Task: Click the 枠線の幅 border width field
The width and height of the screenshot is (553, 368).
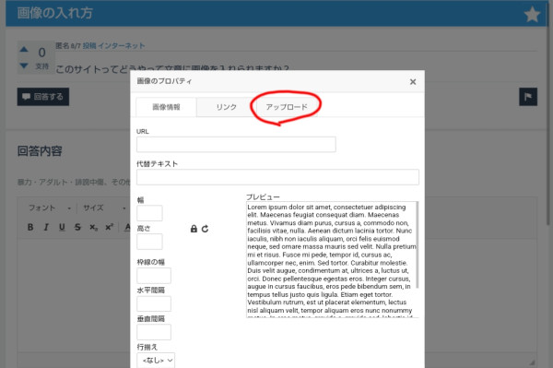Action: click(x=154, y=276)
